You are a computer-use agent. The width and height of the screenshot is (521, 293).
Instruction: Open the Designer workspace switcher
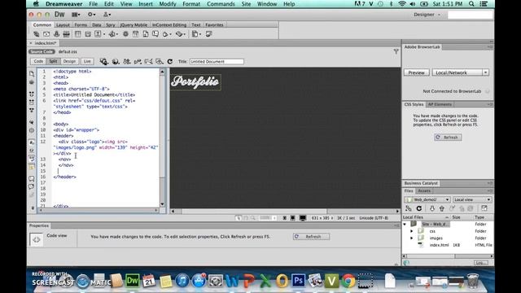tap(427, 15)
